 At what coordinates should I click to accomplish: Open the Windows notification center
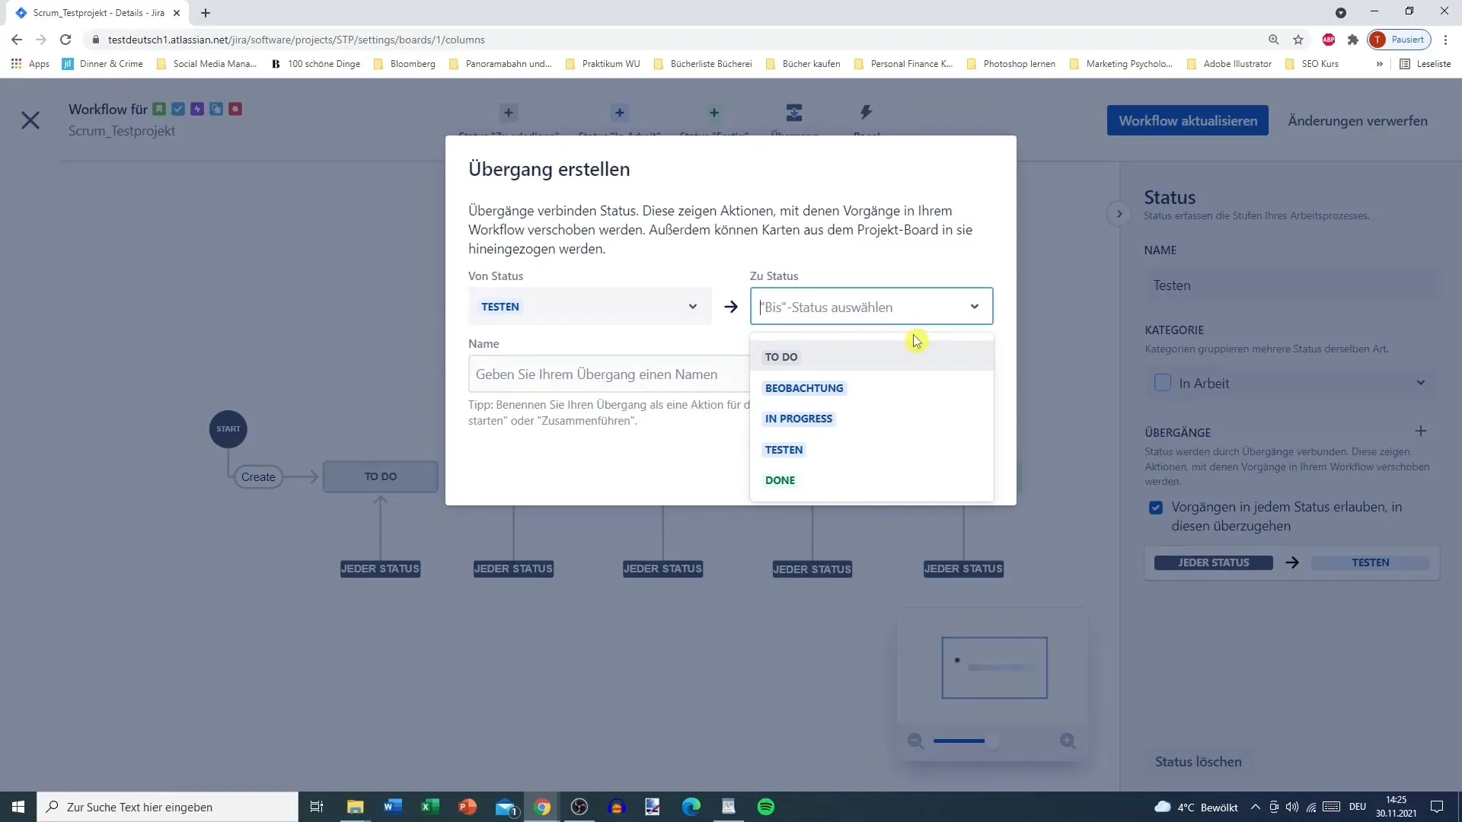1437,807
